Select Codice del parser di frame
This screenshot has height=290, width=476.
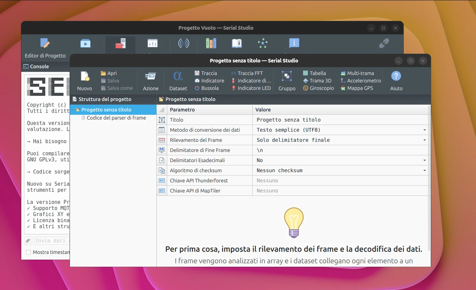coord(116,118)
